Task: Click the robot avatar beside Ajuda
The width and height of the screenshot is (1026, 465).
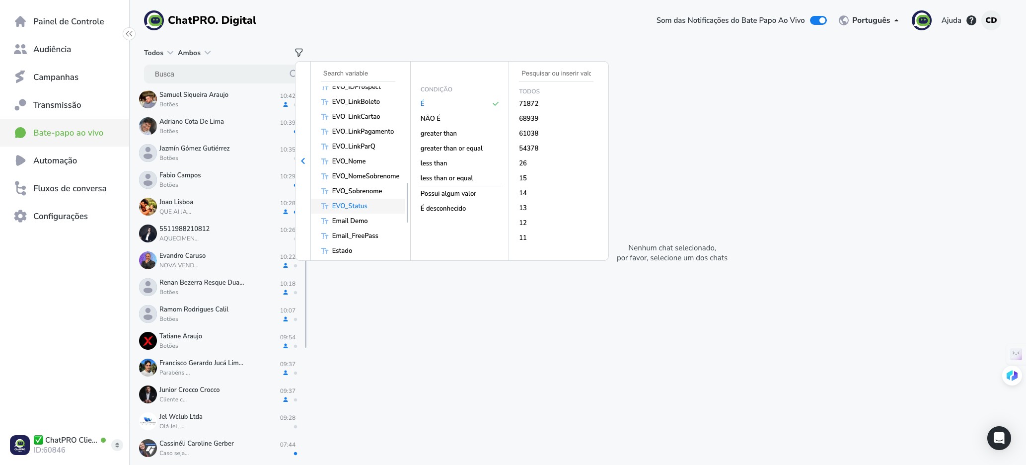Action: pyautogui.click(x=922, y=20)
